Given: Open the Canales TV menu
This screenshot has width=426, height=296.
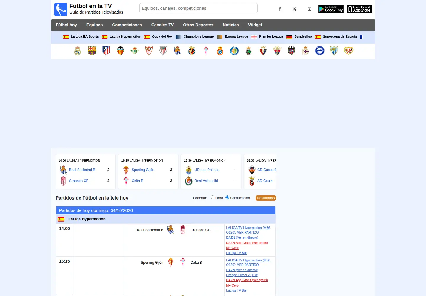Looking at the screenshot, I should 162,25.
